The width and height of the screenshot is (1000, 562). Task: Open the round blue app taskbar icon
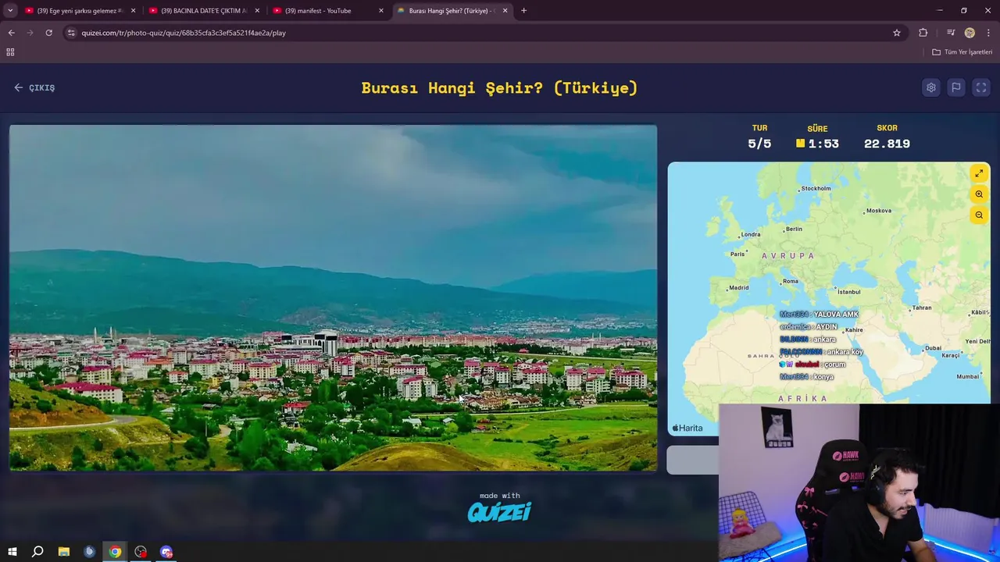tap(89, 552)
